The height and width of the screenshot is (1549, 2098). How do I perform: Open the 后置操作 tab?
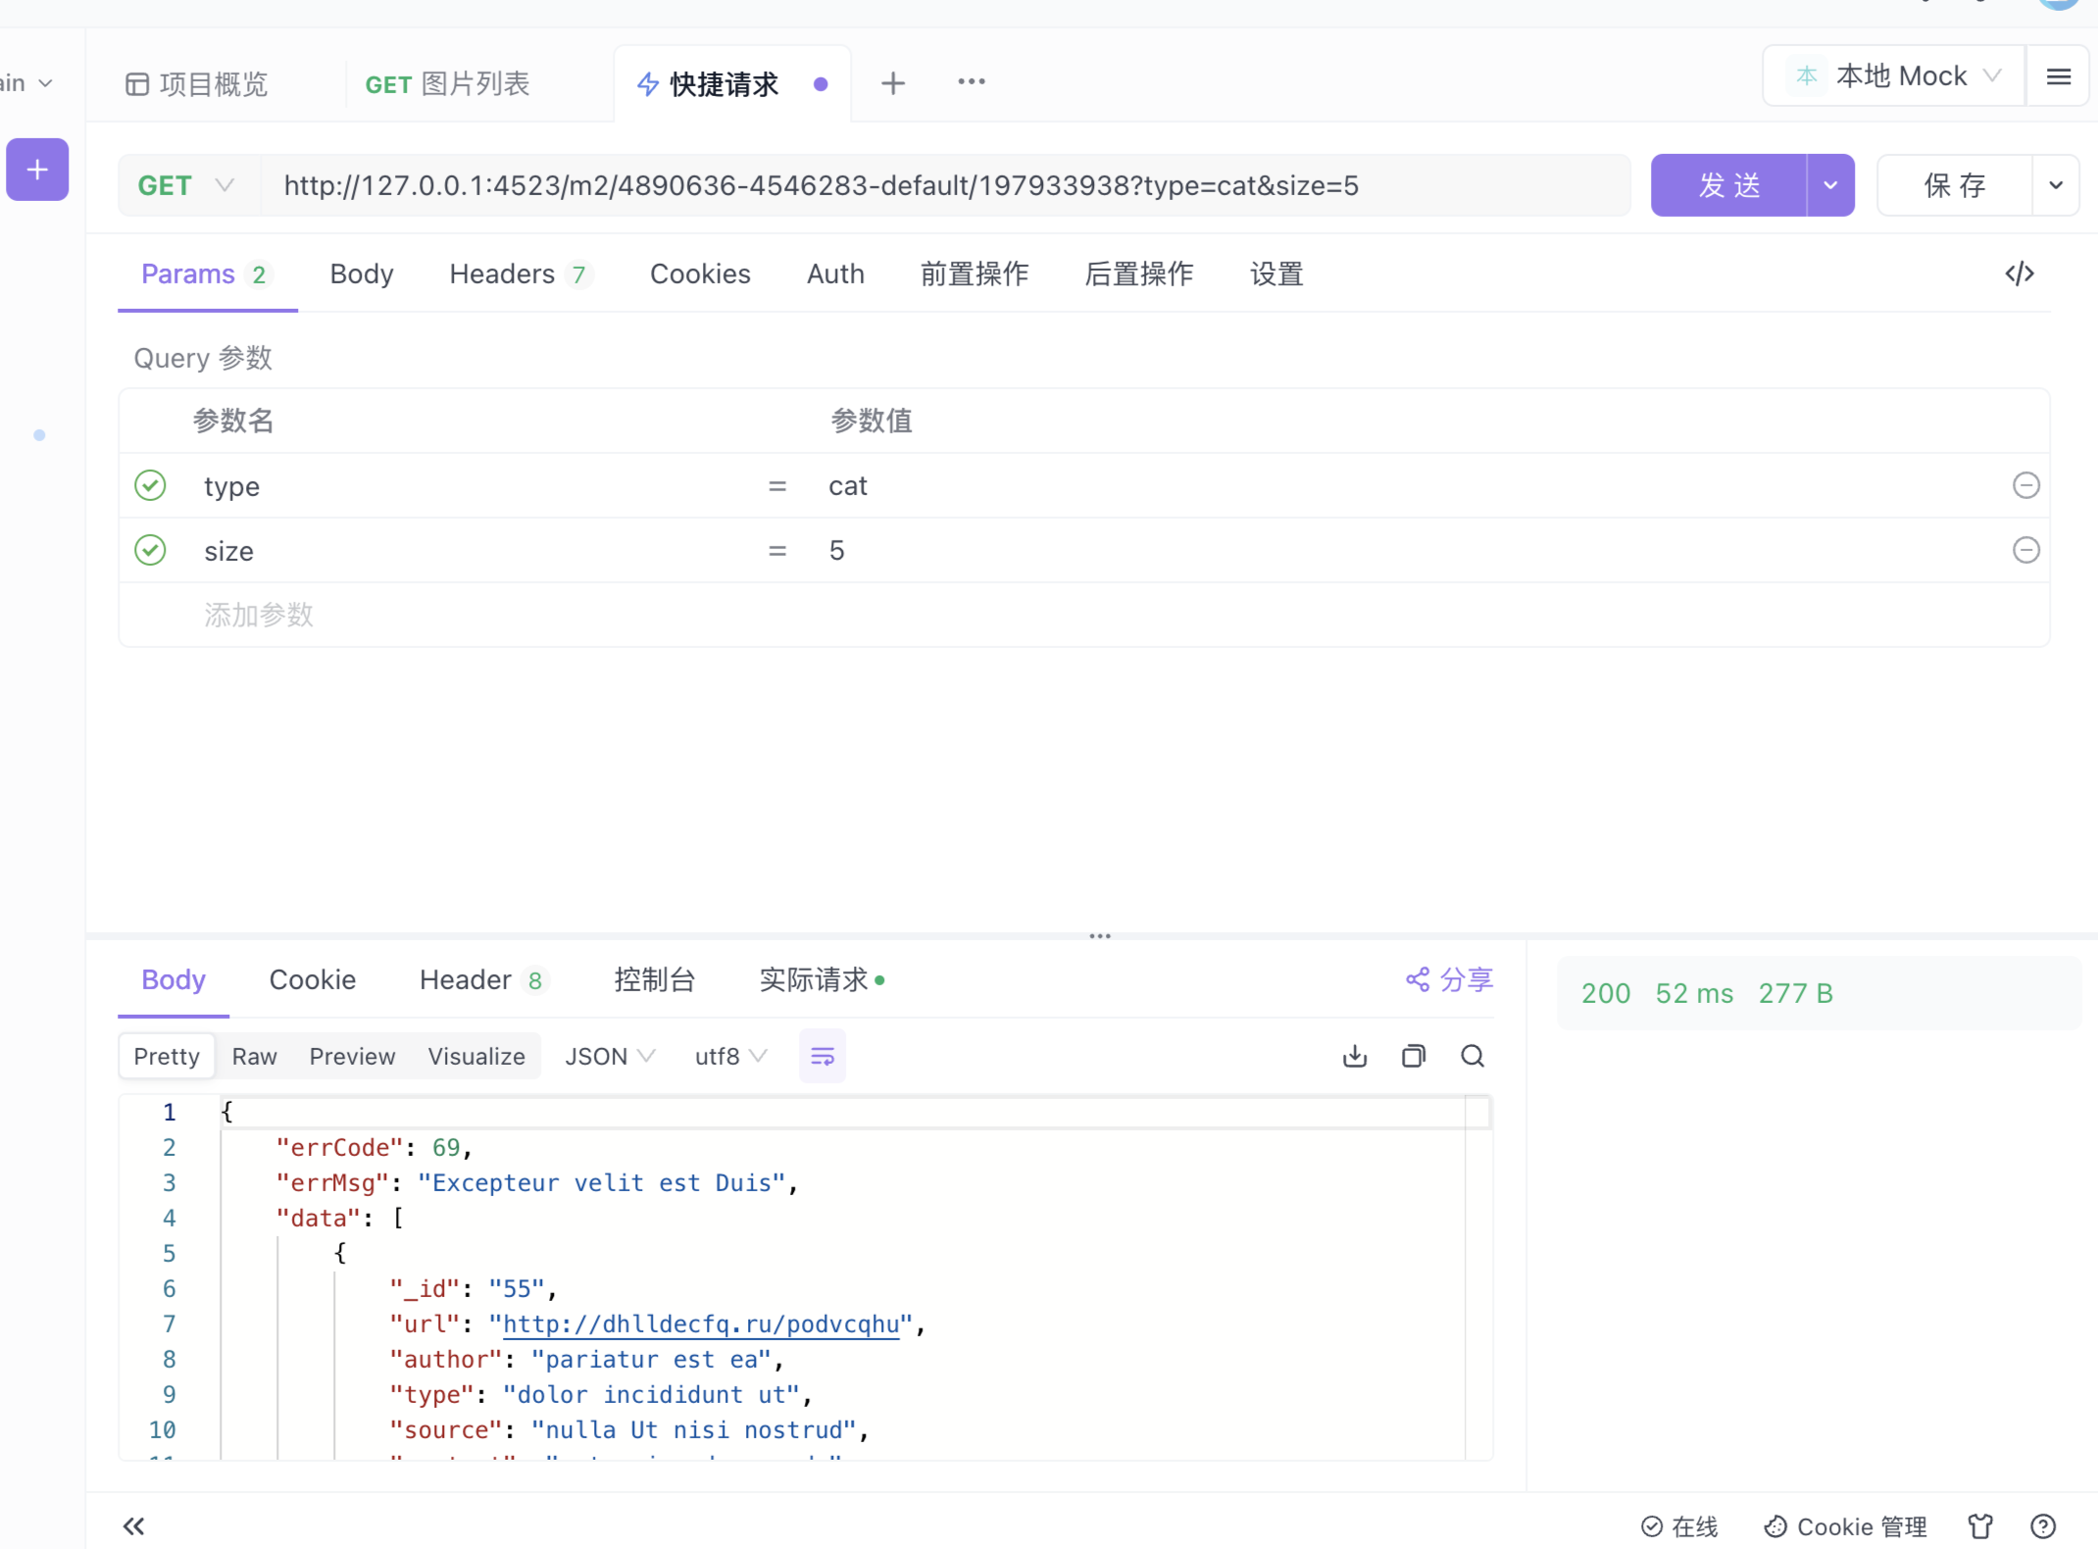[1139, 274]
